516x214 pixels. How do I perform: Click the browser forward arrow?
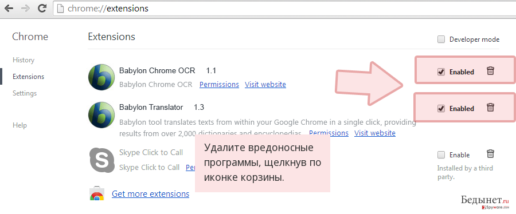(25, 9)
